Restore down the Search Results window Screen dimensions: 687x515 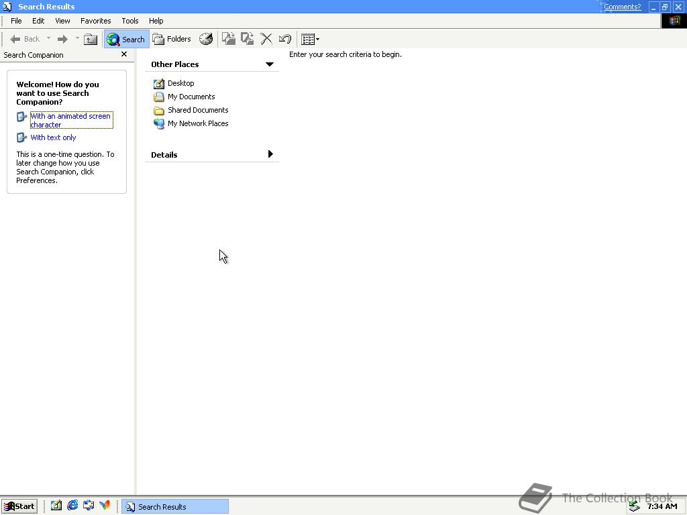tap(665, 7)
